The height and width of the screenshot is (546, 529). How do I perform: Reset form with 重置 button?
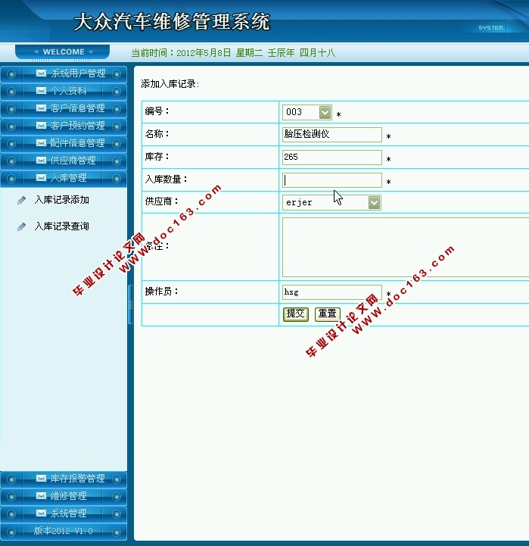(328, 314)
